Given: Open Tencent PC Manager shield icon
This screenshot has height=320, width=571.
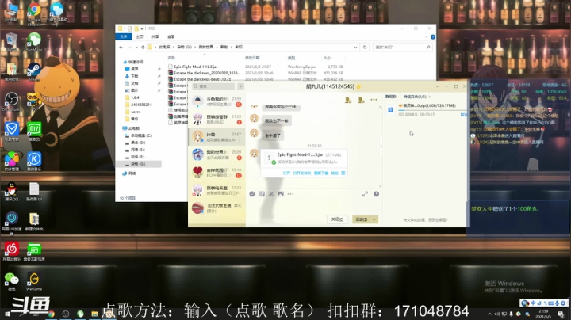Looking at the screenshot, I should pos(12,131).
